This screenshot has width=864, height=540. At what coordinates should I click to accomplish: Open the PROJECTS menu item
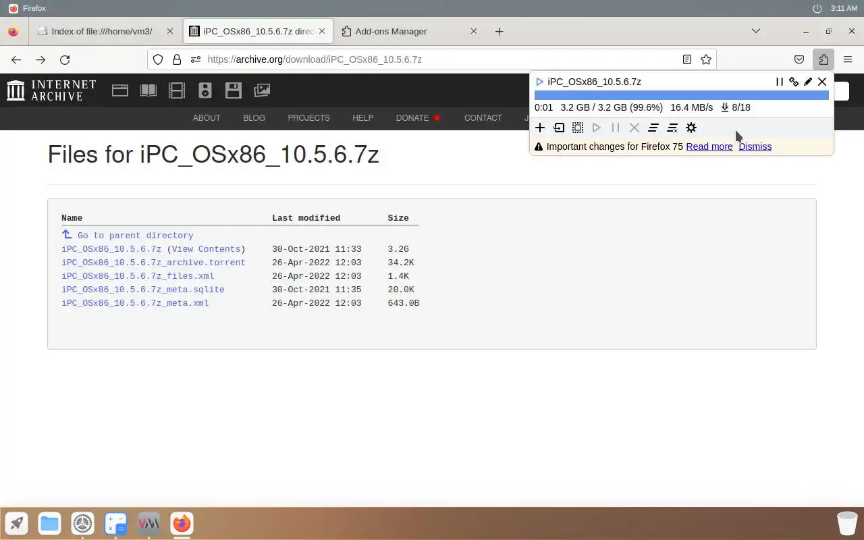click(x=308, y=118)
